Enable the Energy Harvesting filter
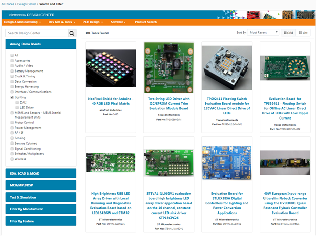The image size is (317, 236). (x=12, y=87)
